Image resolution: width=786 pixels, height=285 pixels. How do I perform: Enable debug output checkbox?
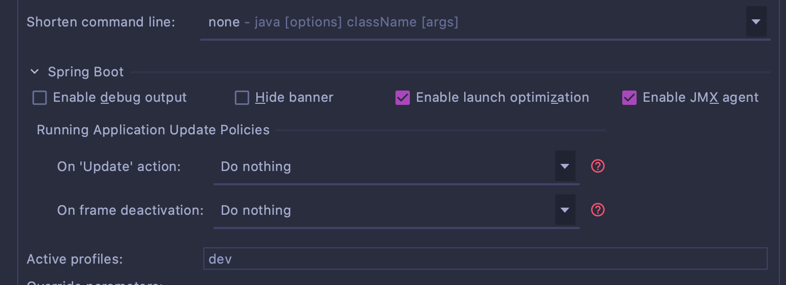point(40,98)
